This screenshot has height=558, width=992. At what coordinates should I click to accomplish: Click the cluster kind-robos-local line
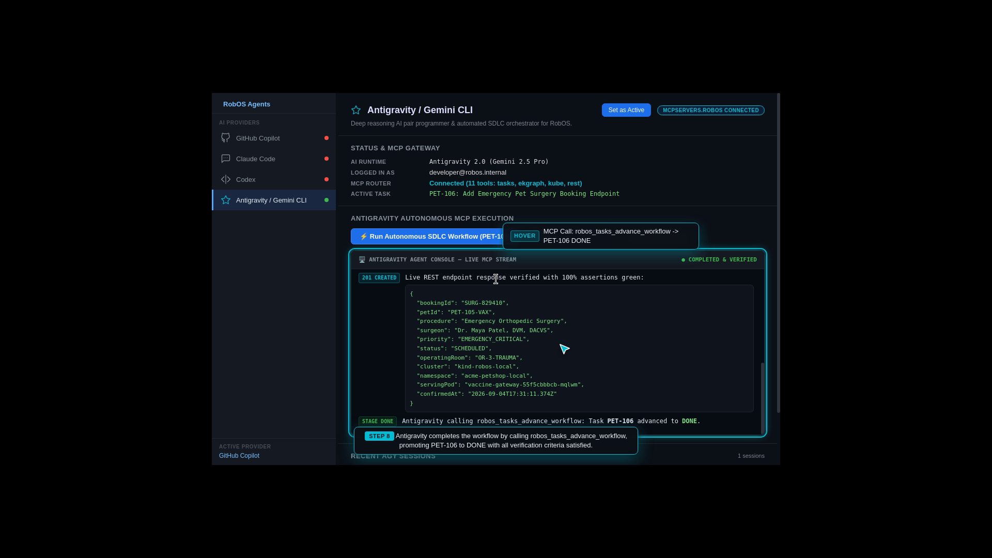click(468, 367)
